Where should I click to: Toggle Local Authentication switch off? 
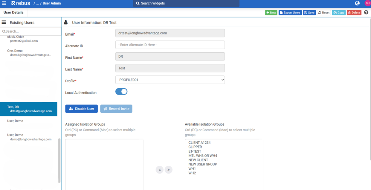[x=121, y=92]
